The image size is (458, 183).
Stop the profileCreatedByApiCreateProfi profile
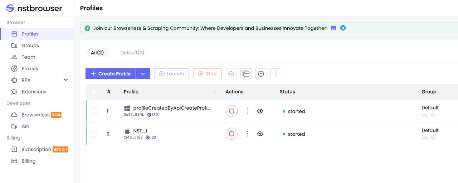tap(232, 111)
